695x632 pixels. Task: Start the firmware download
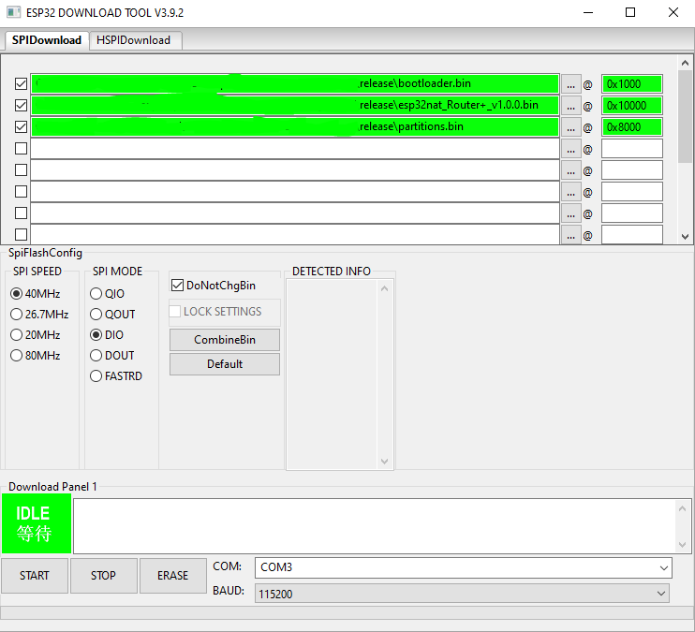coord(35,576)
